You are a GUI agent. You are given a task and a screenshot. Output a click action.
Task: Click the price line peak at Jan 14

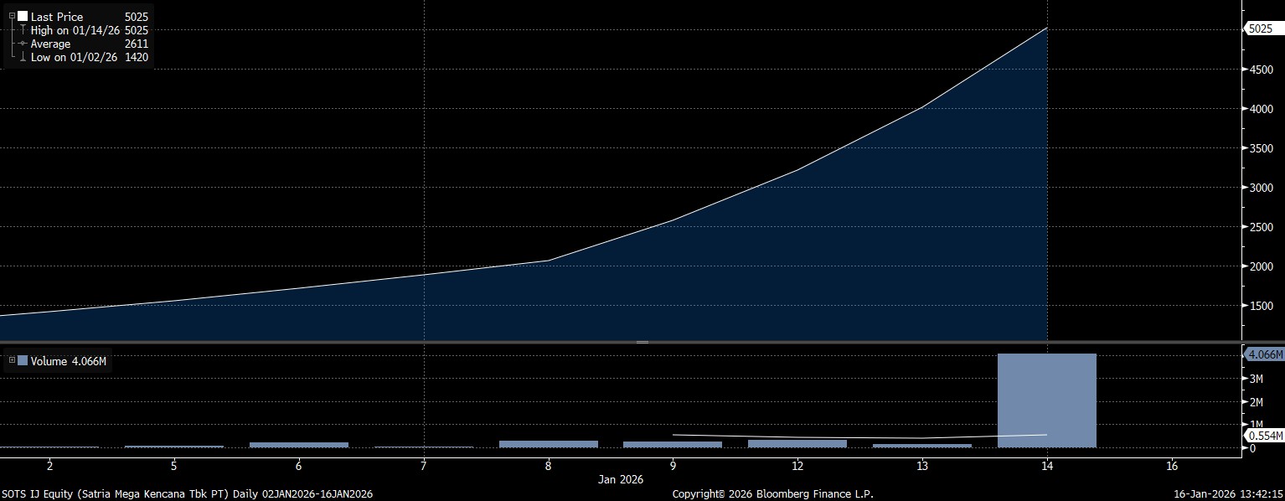1047,28
